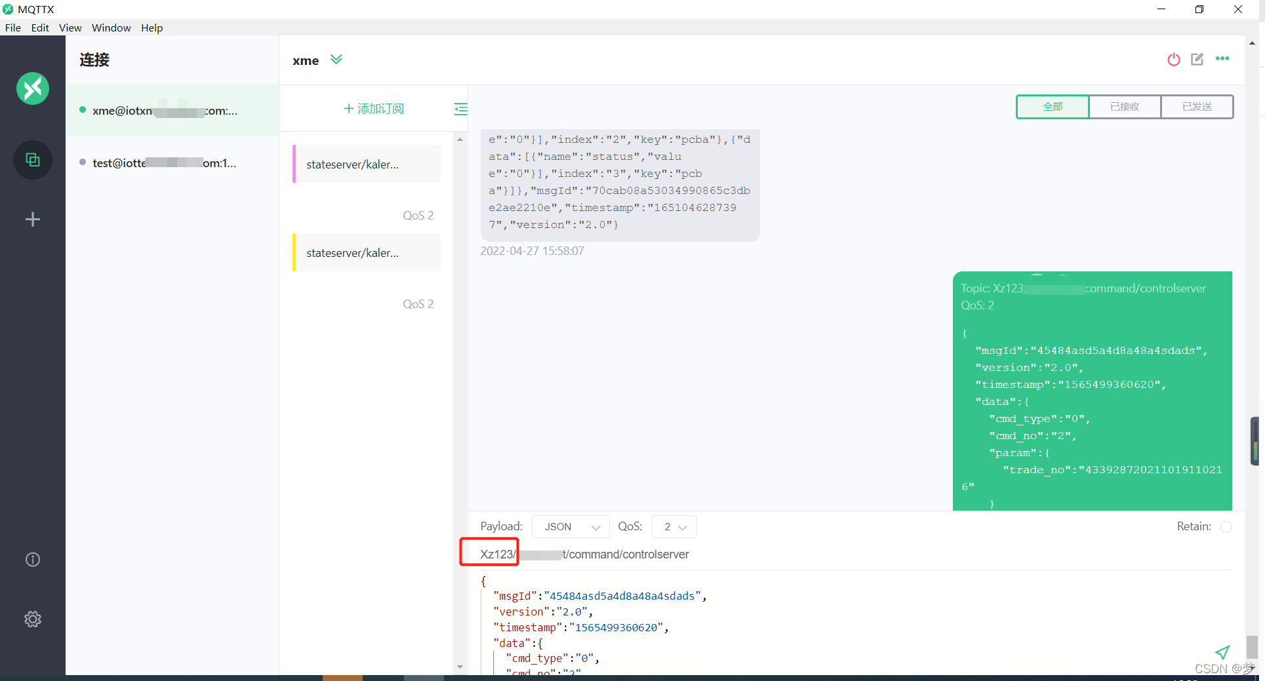Click the Topic line in the sent message
1265x681 pixels.
(1083, 288)
